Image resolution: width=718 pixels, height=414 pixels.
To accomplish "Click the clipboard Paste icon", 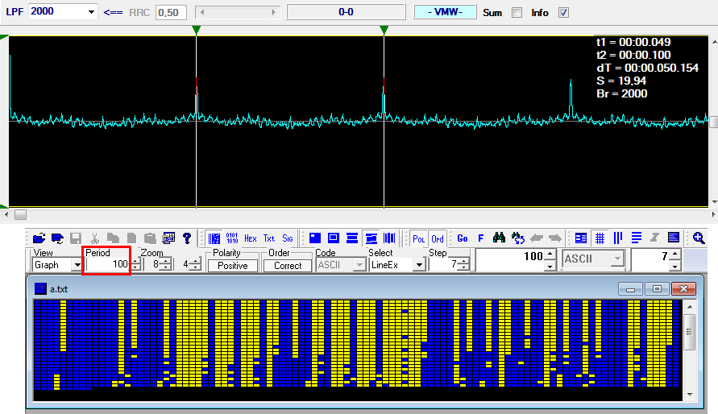I will 150,238.
